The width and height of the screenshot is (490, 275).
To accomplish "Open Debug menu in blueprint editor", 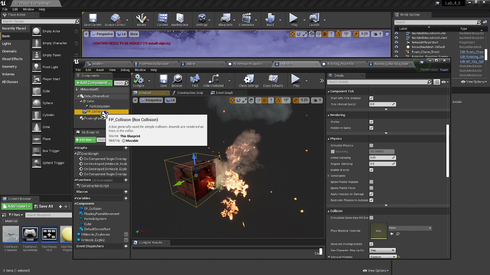I will click(x=125, y=70).
